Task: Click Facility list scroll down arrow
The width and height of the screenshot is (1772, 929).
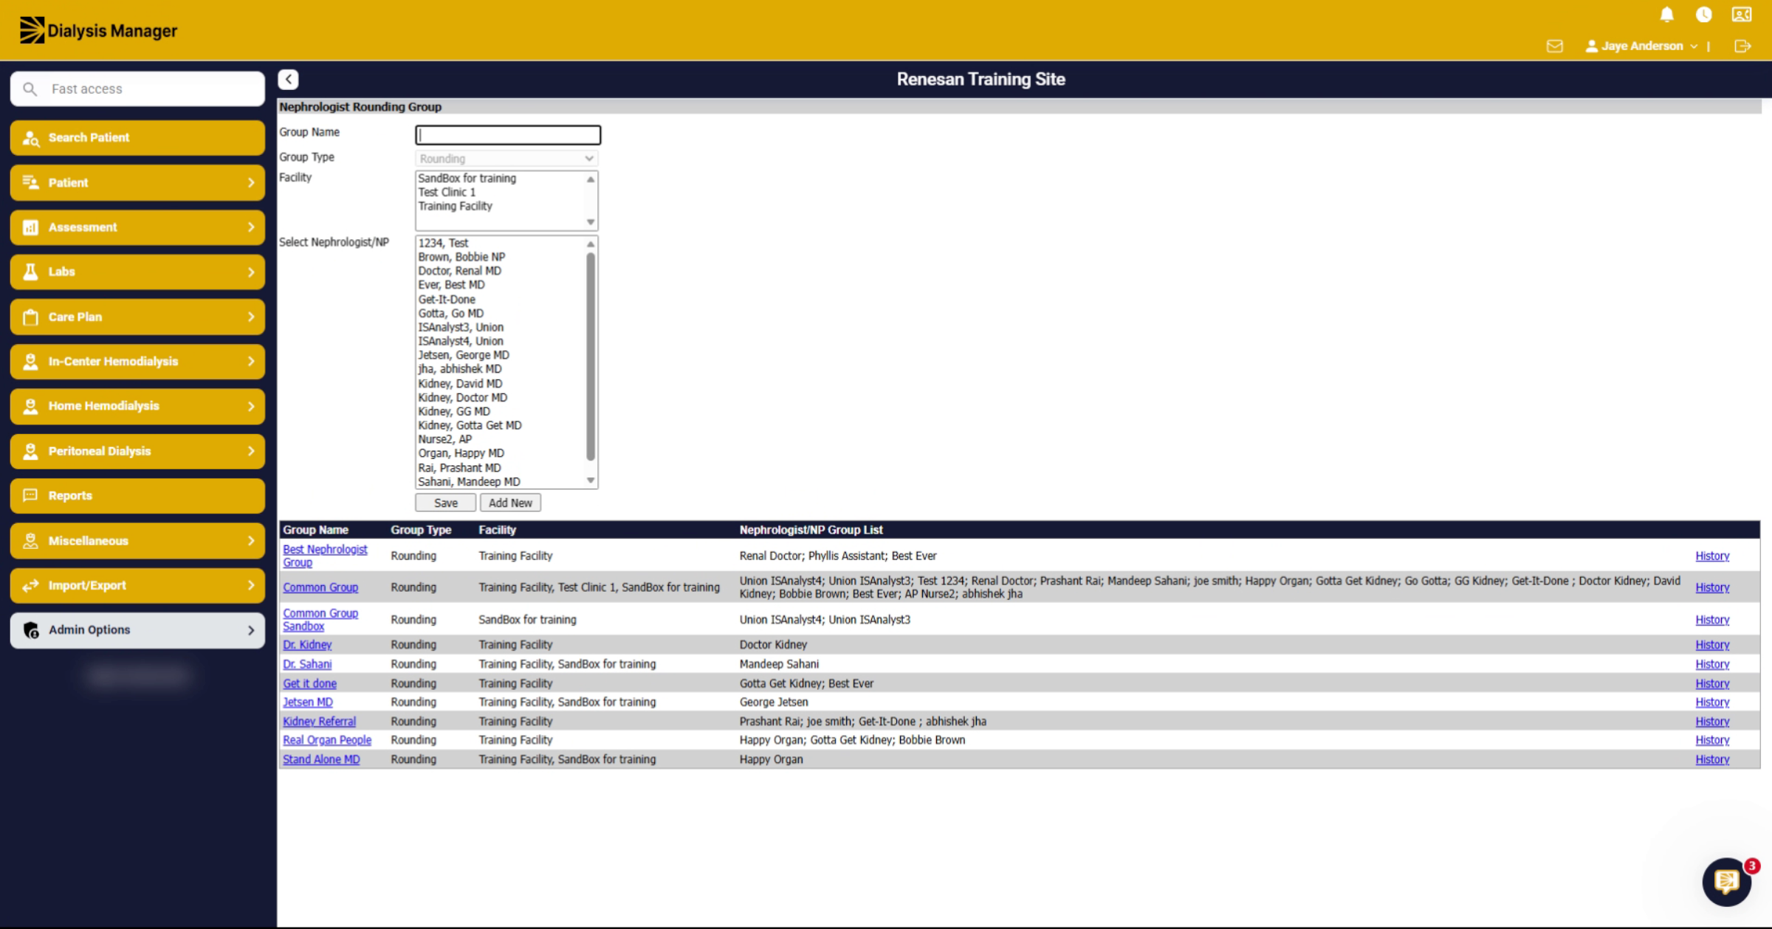Action: point(590,222)
